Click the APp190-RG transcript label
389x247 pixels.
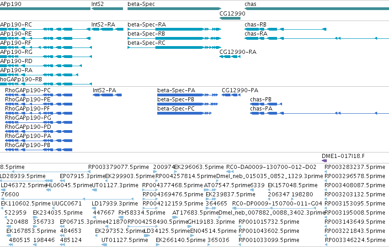(x=16, y=52)
